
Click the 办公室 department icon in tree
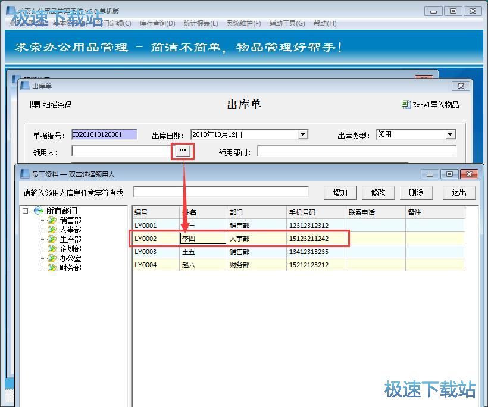pos(52,258)
